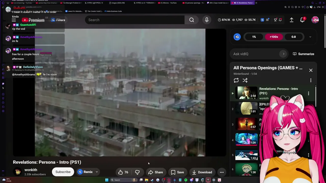The image size is (326, 183).
Task: Open The Creator Guild bookmark
Action: tap(93, 11)
